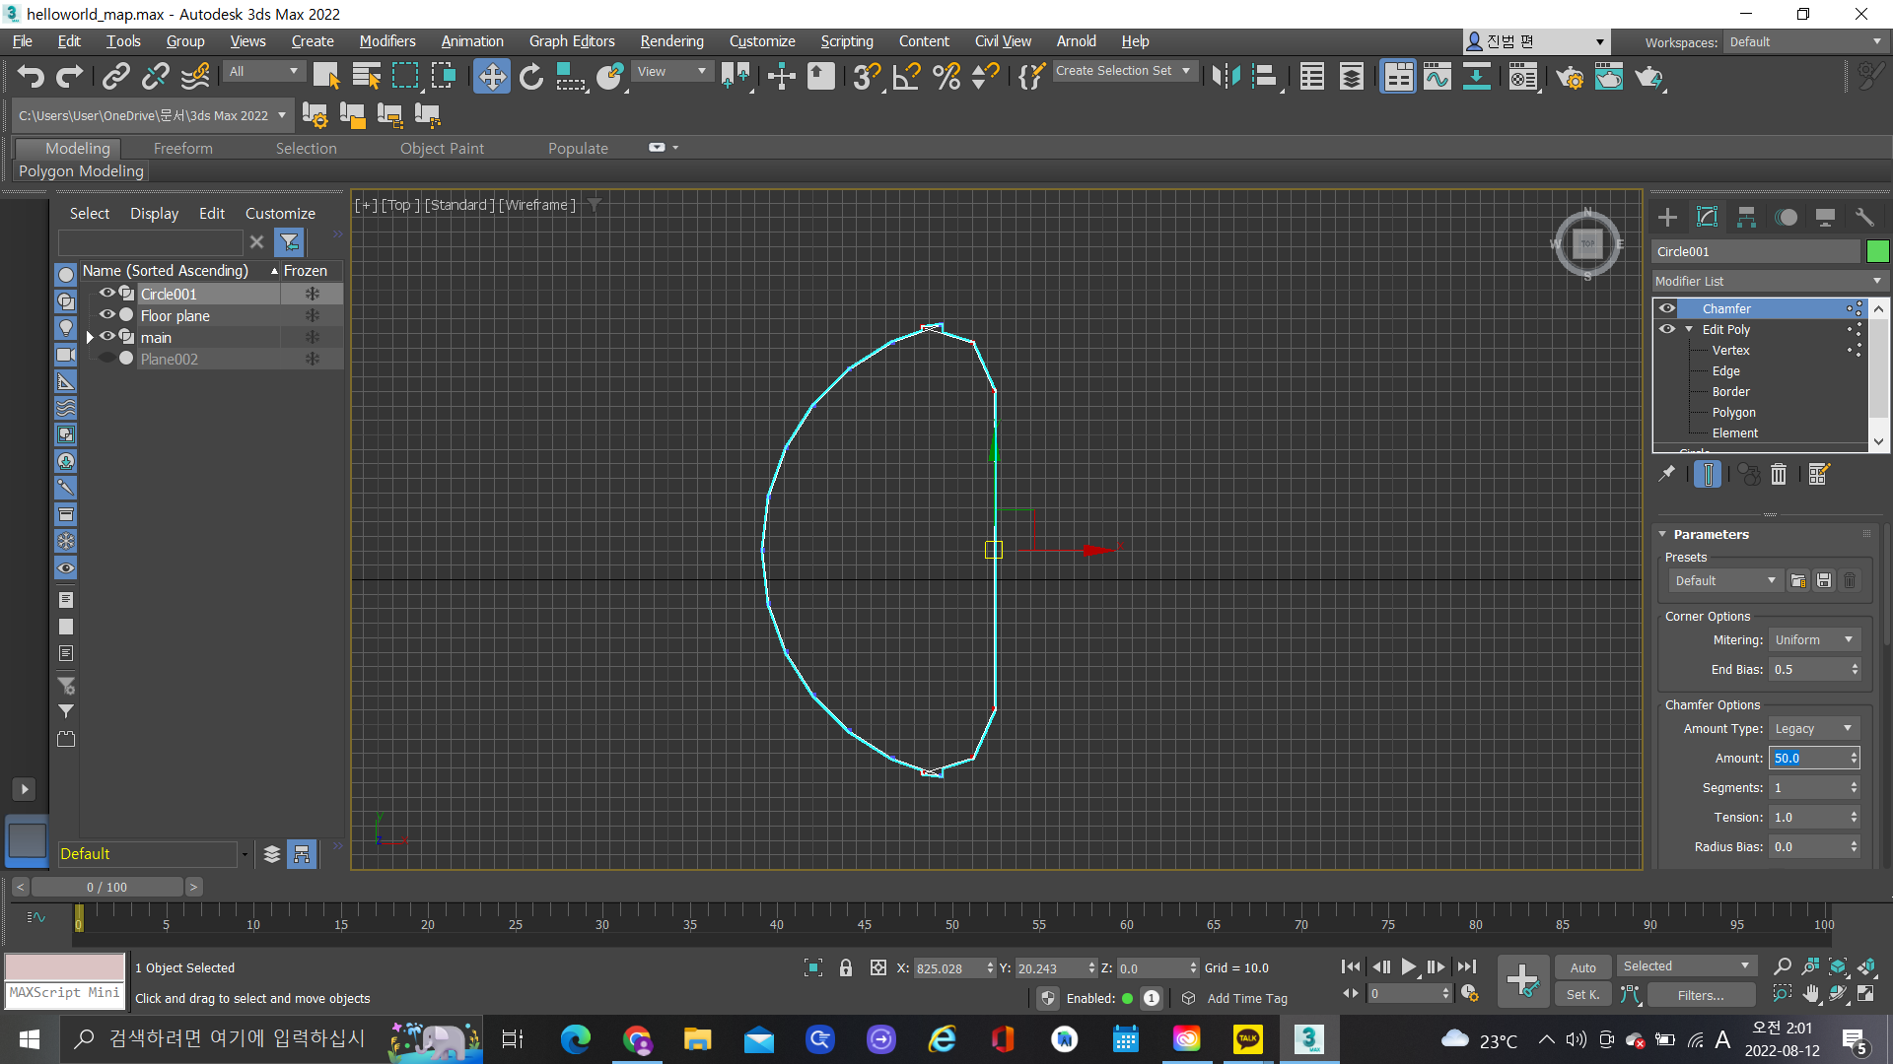The image size is (1893, 1064).
Task: Open the Hierarchy command panel
Action: point(1746,217)
